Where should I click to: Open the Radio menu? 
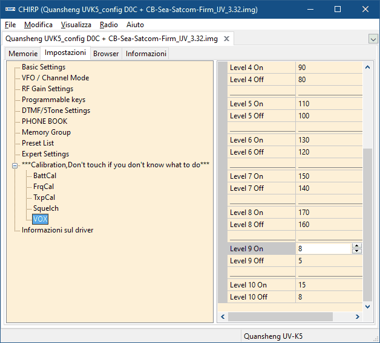[109, 25]
